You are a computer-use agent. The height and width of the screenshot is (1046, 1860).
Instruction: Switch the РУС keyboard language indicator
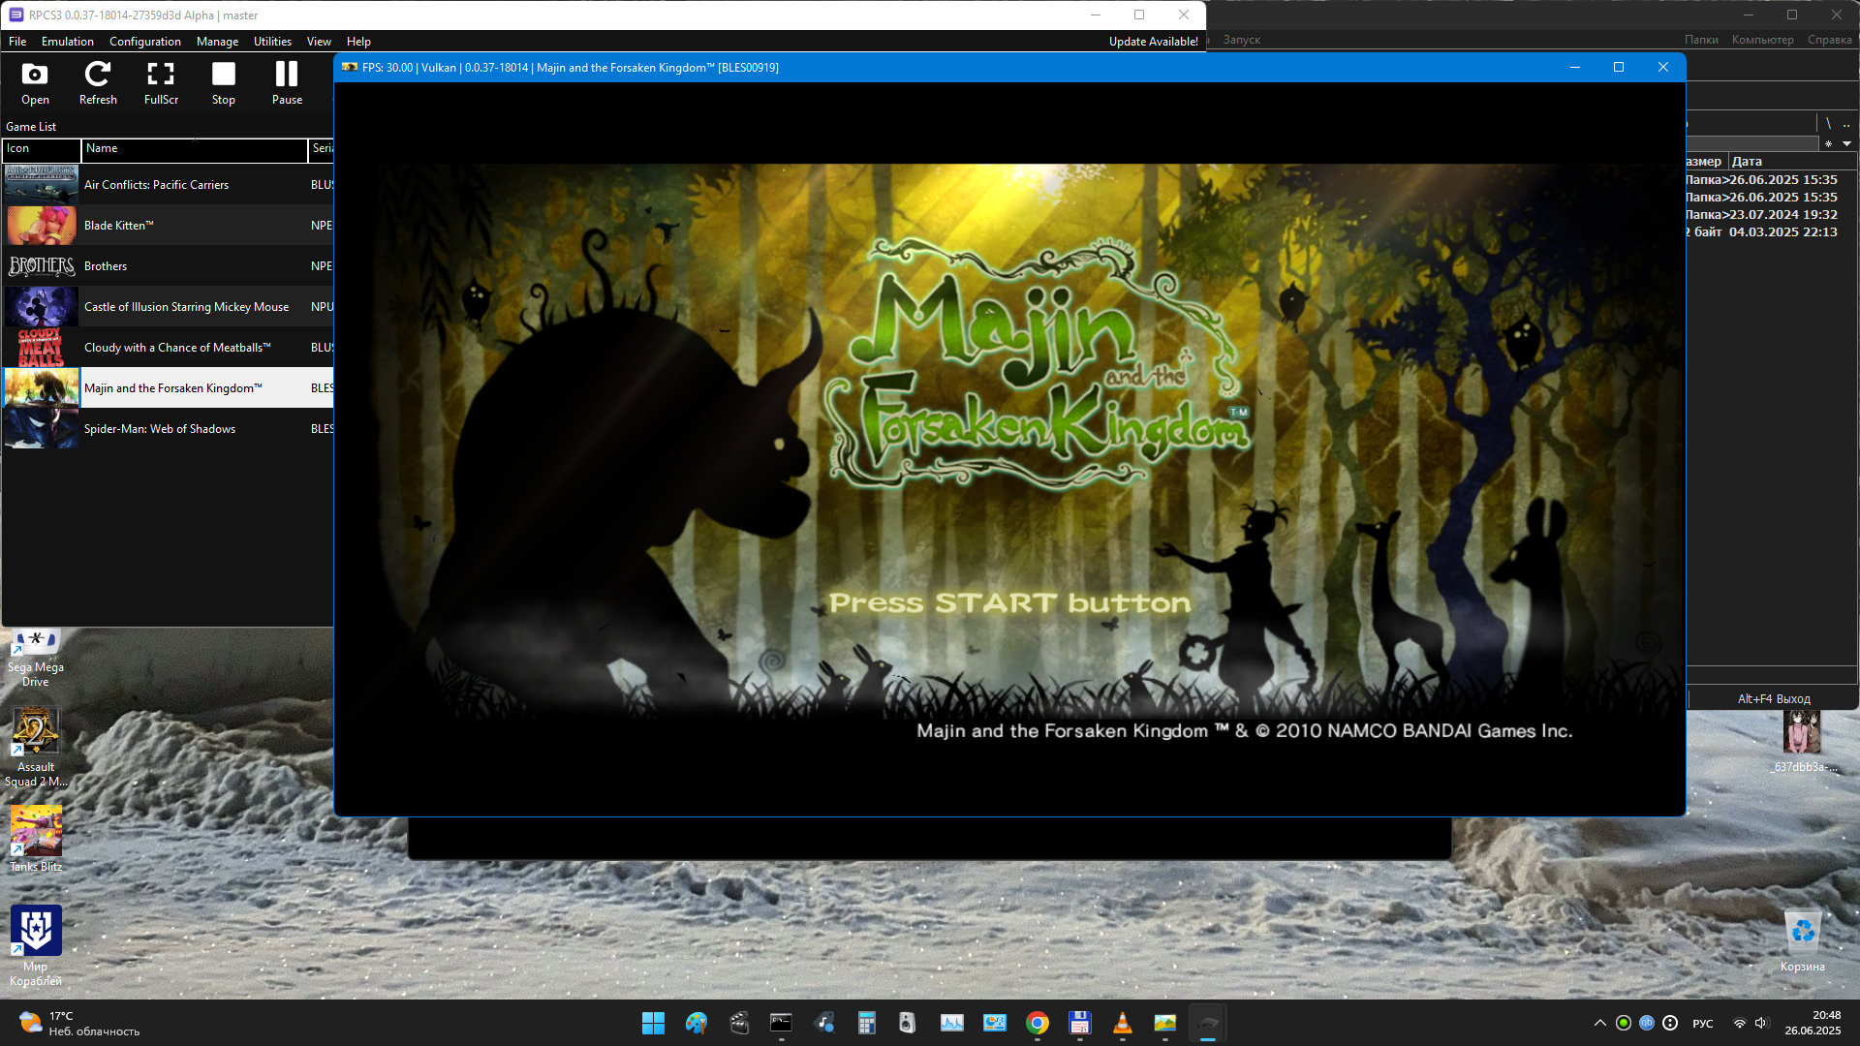pyautogui.click(x=1702, y=1024)
